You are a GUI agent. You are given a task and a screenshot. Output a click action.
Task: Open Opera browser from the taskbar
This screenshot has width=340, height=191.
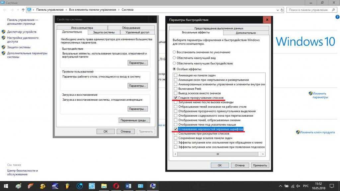click(116, 186)
